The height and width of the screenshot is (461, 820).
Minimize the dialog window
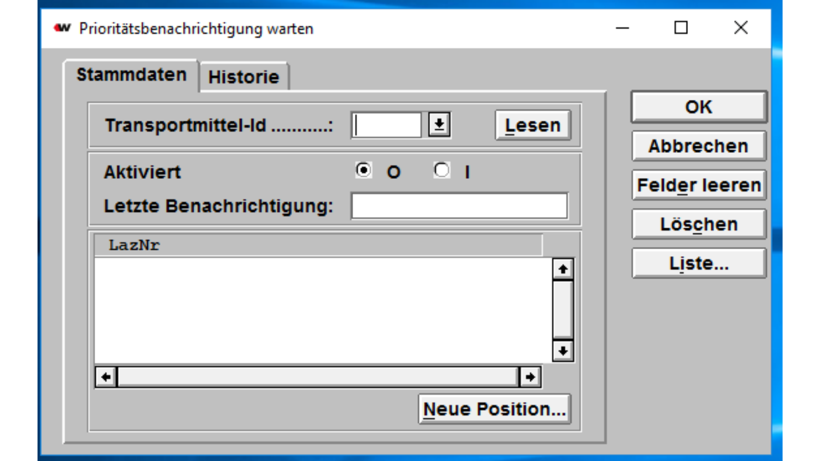point(622,28)
